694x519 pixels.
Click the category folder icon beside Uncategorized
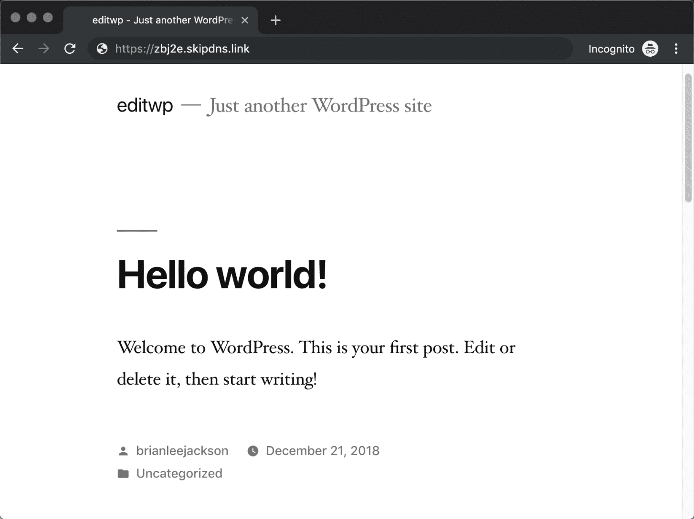(123, 473)
